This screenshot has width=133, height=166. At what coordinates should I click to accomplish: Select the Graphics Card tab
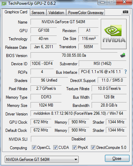click(x=16, y=12)
